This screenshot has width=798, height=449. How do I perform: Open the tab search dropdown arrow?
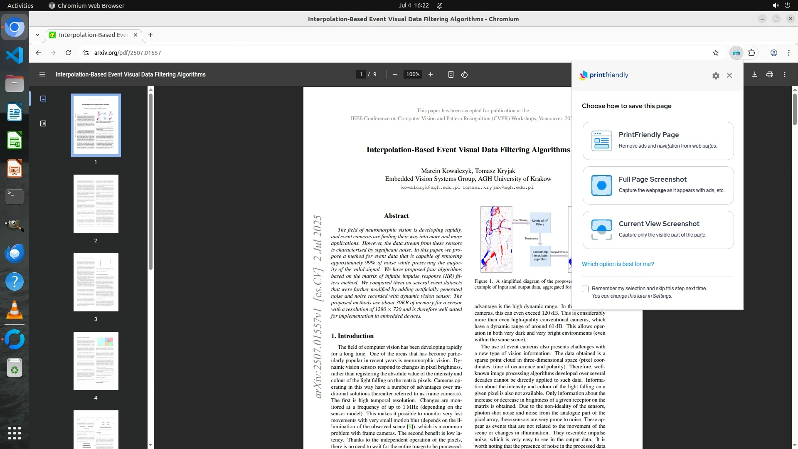37,35
